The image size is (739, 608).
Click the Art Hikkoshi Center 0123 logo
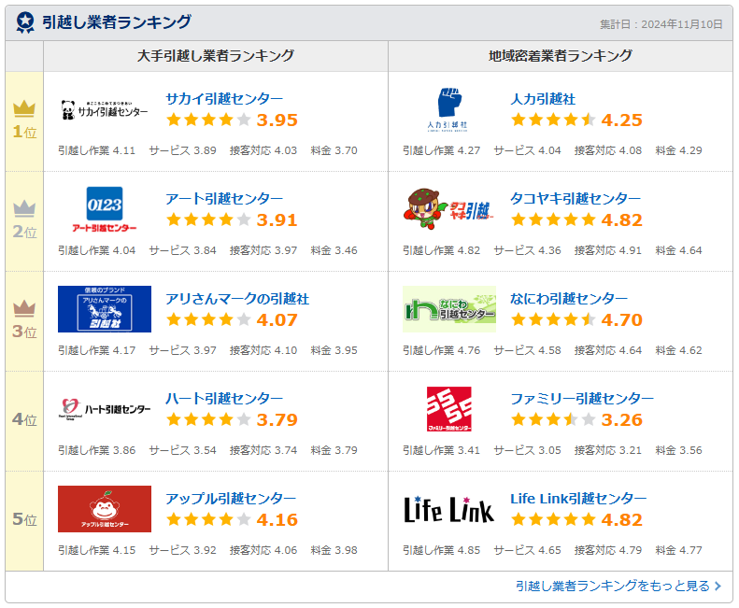[104, 209]
